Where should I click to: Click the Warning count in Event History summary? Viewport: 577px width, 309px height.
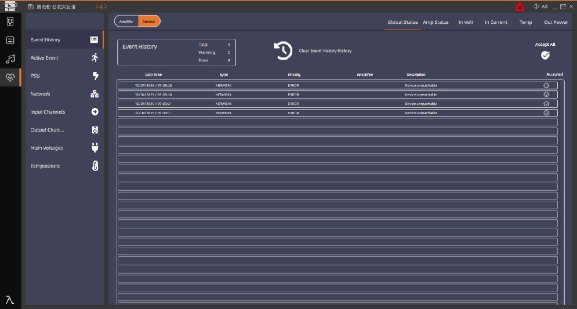(228, 53)
